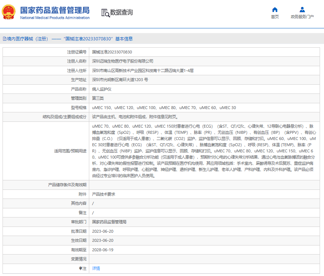Open 政务服务门户 user portal icon
Image resolution: width=324 pixels, height=276 pixels.
click(302, 9)
